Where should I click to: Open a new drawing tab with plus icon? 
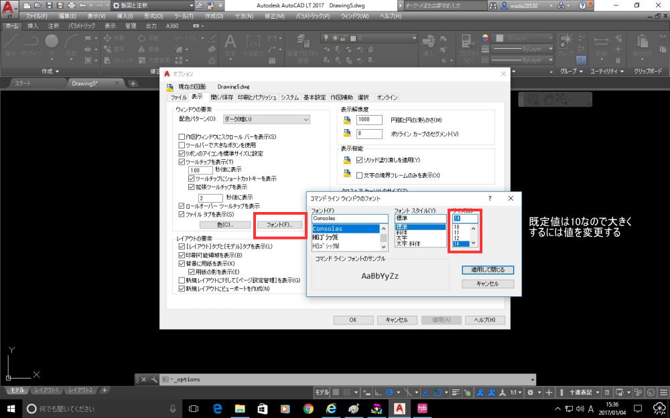click(133, 83)
